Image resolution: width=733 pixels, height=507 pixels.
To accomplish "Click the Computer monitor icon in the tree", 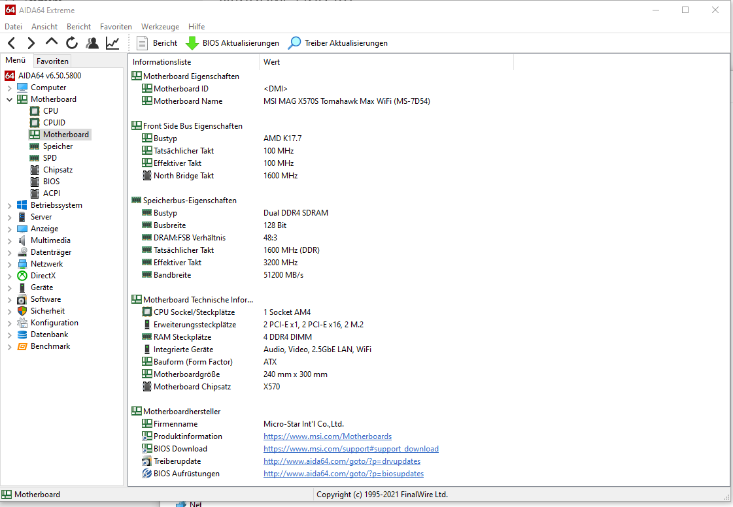I will (x=22, y=88).
